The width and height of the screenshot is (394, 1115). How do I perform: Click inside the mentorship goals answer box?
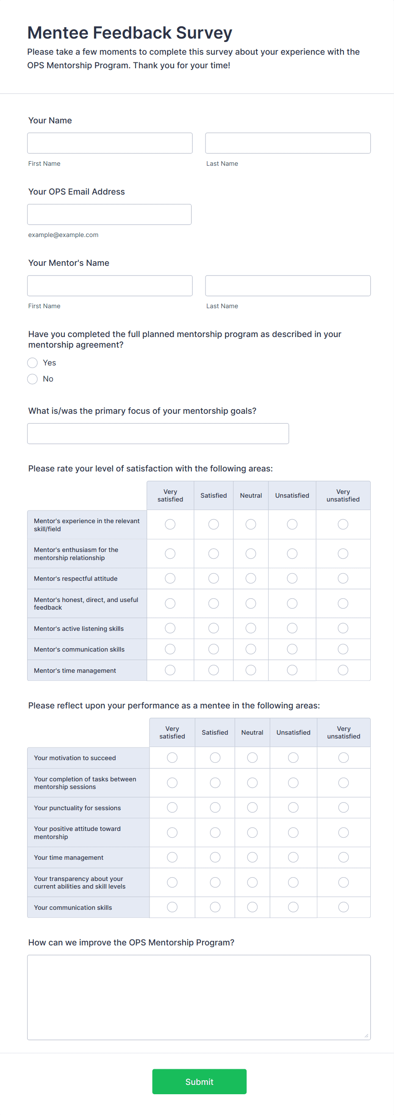point(158,433)
